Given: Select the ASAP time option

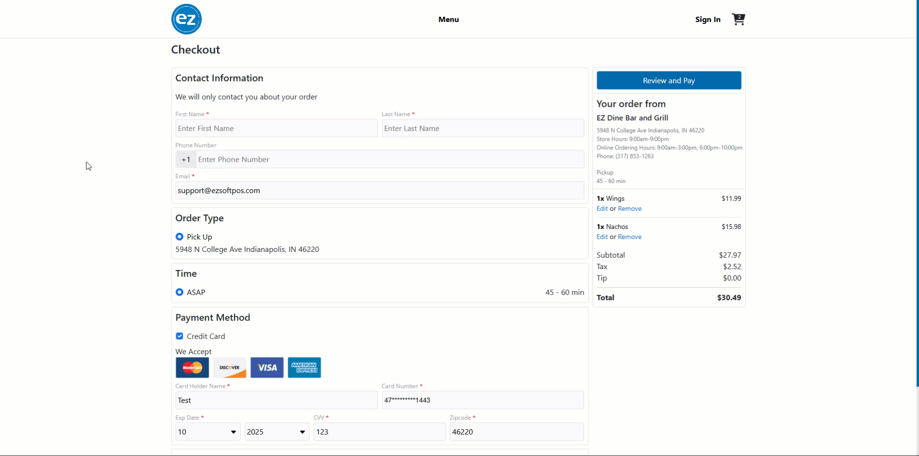Looking at the screenshot, I should 179,292.
